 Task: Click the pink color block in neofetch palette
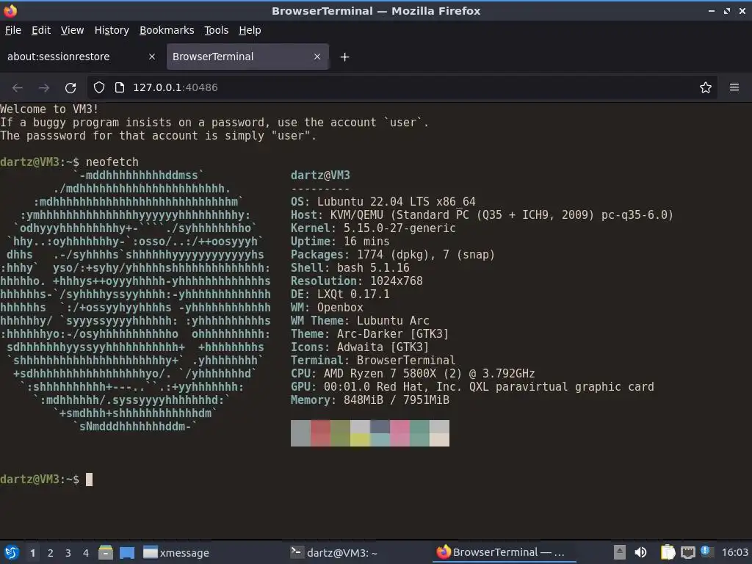(x=399, y=433)
